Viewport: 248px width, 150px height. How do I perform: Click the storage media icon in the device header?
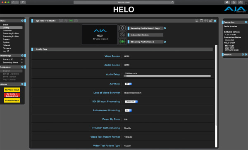206,21
